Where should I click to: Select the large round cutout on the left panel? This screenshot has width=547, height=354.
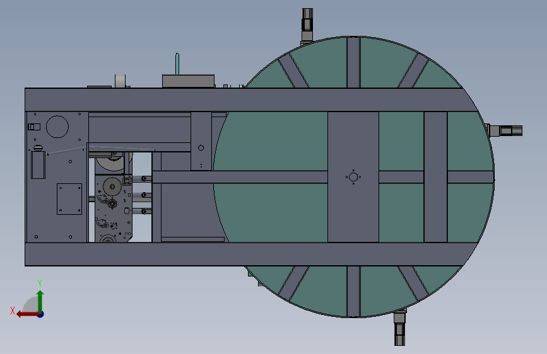(57, 127)
